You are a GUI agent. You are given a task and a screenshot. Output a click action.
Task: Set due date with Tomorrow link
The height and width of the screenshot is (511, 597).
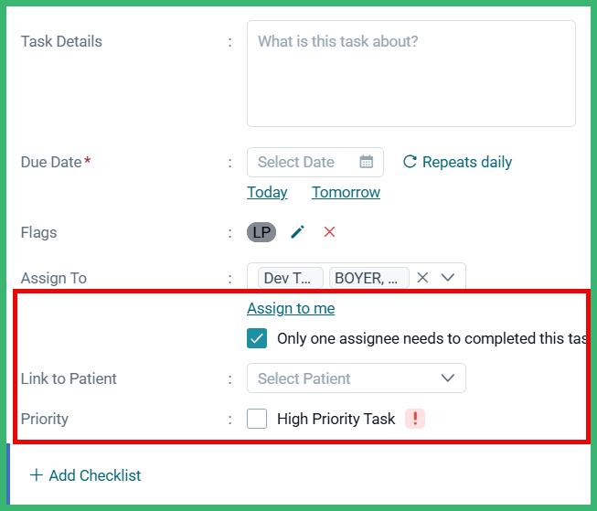pyautogui.click(x=346, y=192)
